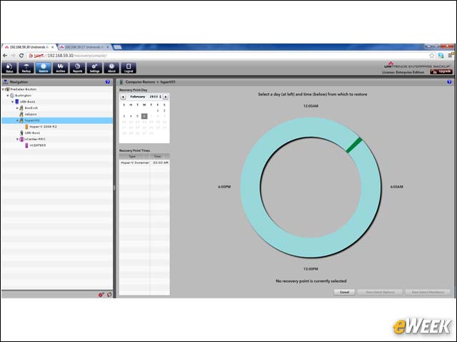Reload the page with browser refresh
The width and height of the screenshot is (457, 342).
pos(21,56)
